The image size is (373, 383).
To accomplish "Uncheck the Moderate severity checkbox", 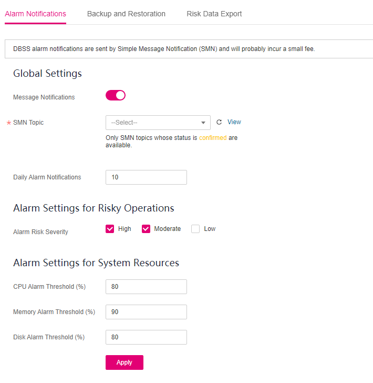I will tap(146, 229).
